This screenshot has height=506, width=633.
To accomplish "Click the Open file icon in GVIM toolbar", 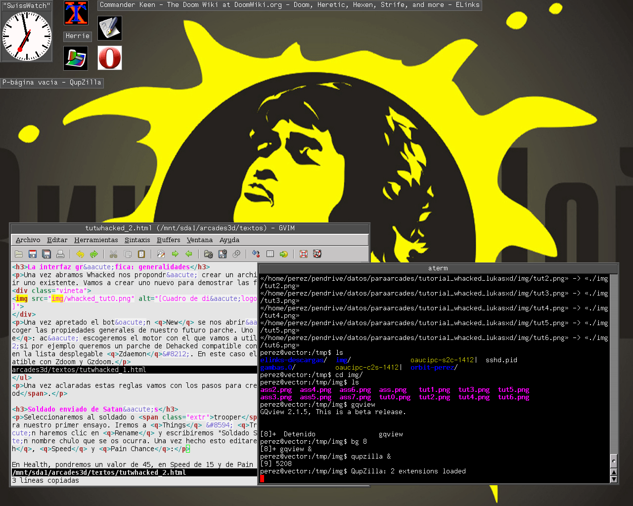I will pyautogui.click(x=19, y=254).
